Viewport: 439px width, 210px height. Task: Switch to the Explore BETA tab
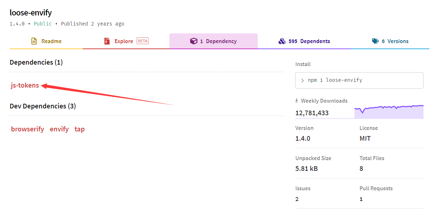(126, 41)
